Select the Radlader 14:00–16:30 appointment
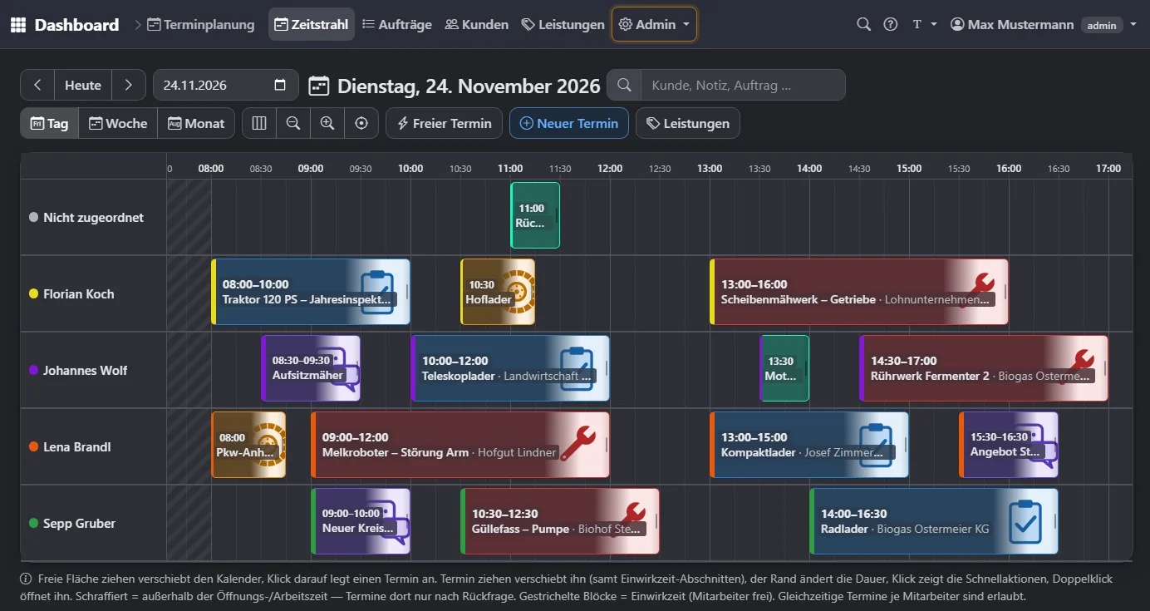This screenshot has width=1150, height=611. (x=934, y=521)
